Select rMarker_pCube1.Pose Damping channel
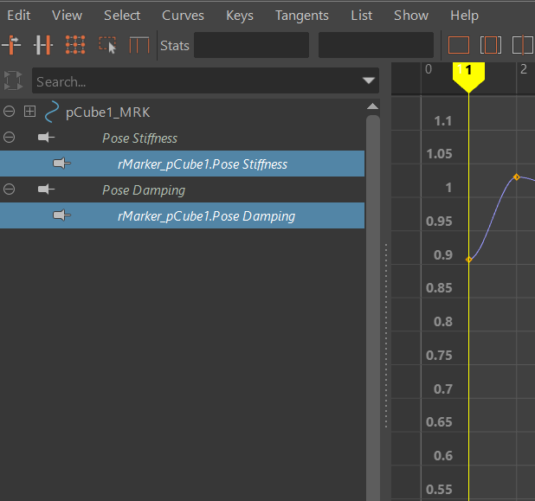 click(x=206, y=215)
